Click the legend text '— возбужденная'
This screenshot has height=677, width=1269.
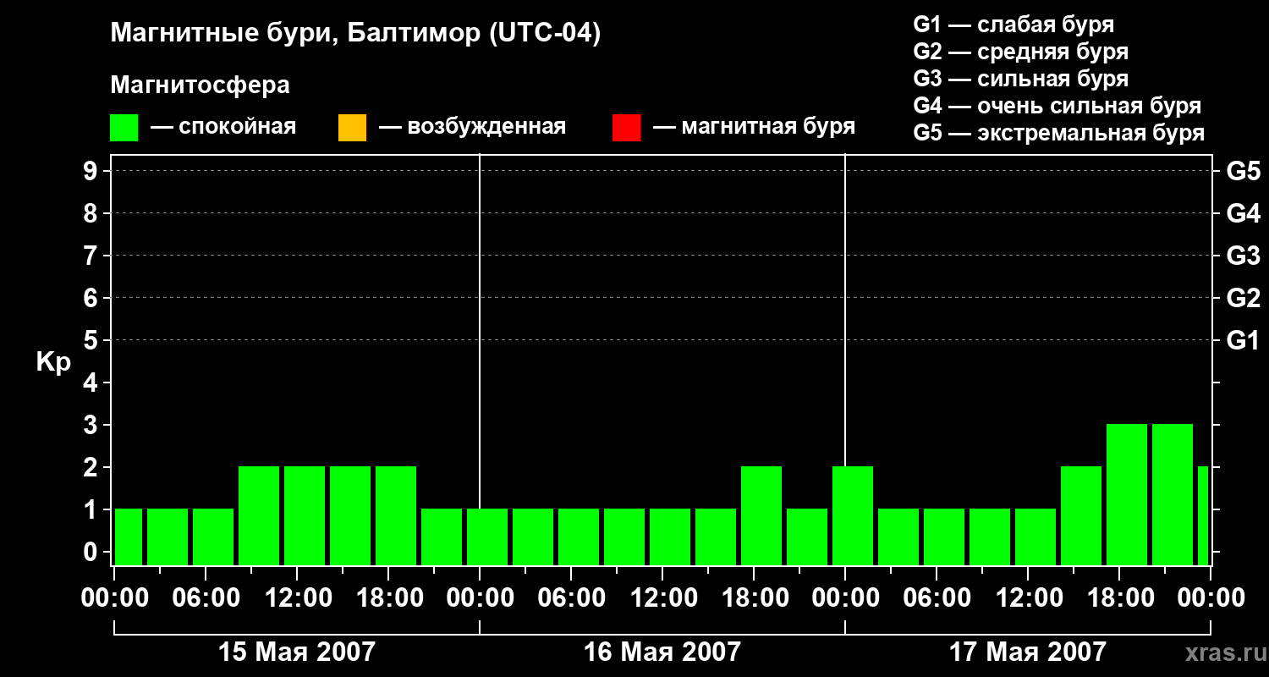[x=472, y=127]
